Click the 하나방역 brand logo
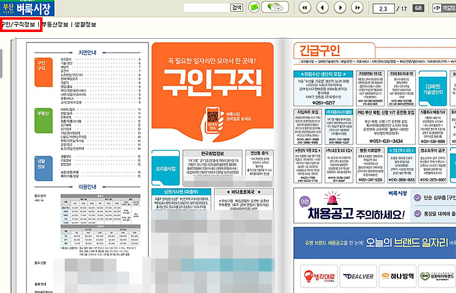Screen dimensions: 456x293 point(397,276)
